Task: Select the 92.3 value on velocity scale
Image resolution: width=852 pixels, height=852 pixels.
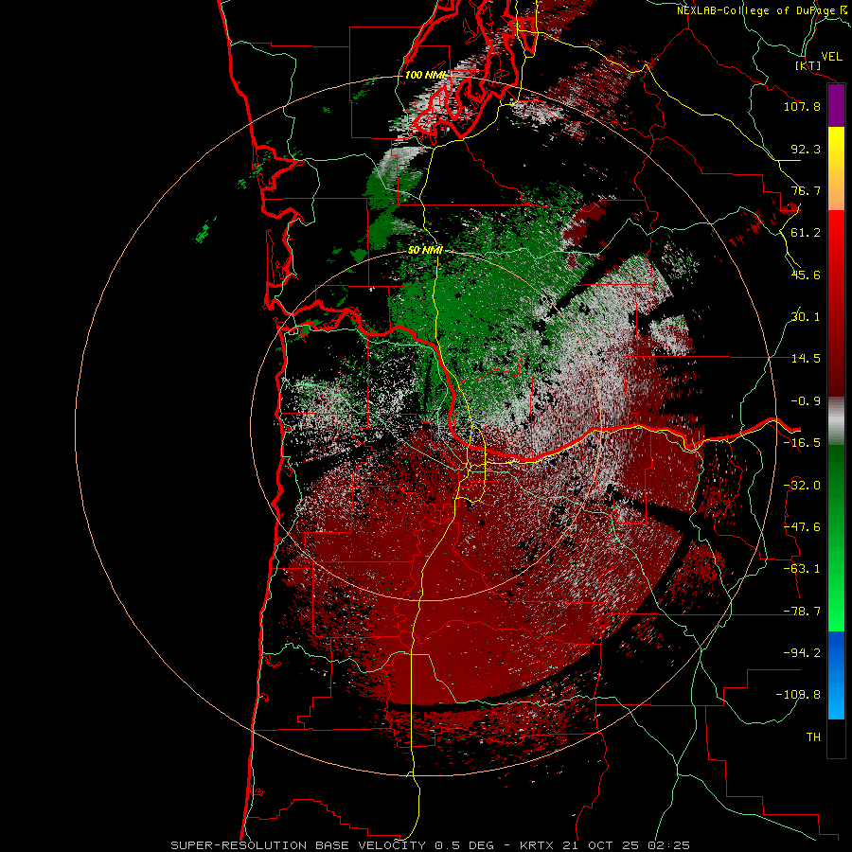Action: [806, 149]
